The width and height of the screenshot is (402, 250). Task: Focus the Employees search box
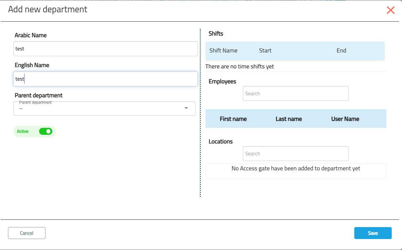coord(296,94)
